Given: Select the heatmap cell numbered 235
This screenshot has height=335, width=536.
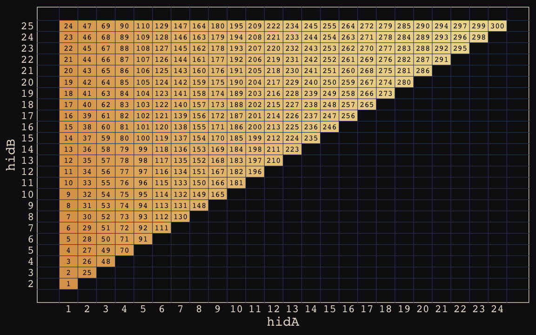Looking at the screenshot, I should (311, 138).
